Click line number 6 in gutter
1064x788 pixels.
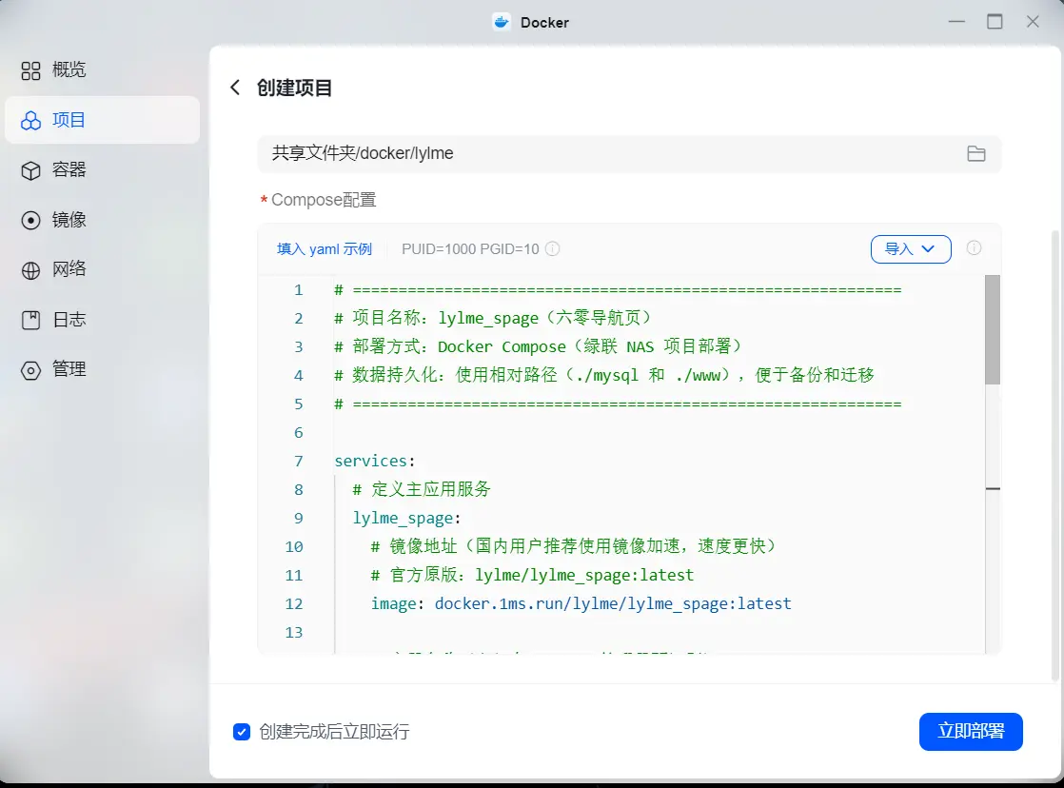(x=299, y=433)
